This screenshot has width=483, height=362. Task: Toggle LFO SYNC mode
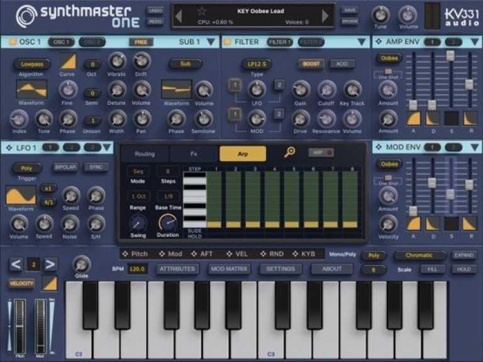(x=96, y=167)
